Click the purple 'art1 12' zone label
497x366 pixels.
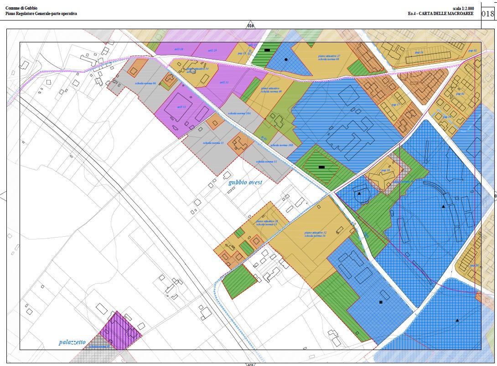pyautogui.click(x=181, y=107)
